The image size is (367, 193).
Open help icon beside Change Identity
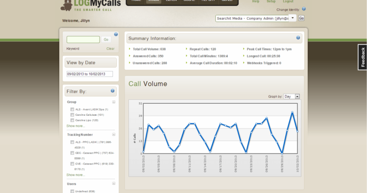pos(304,9)
